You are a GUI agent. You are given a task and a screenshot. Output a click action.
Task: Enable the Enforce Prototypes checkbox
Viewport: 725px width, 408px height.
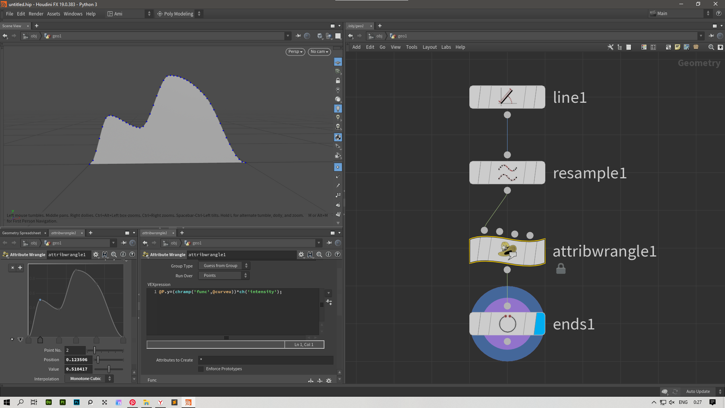[201, 369]
